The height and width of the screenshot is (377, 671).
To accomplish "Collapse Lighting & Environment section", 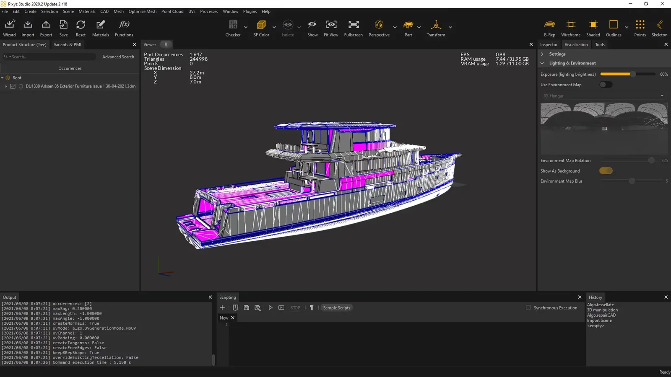I will (x=542, y=63).
